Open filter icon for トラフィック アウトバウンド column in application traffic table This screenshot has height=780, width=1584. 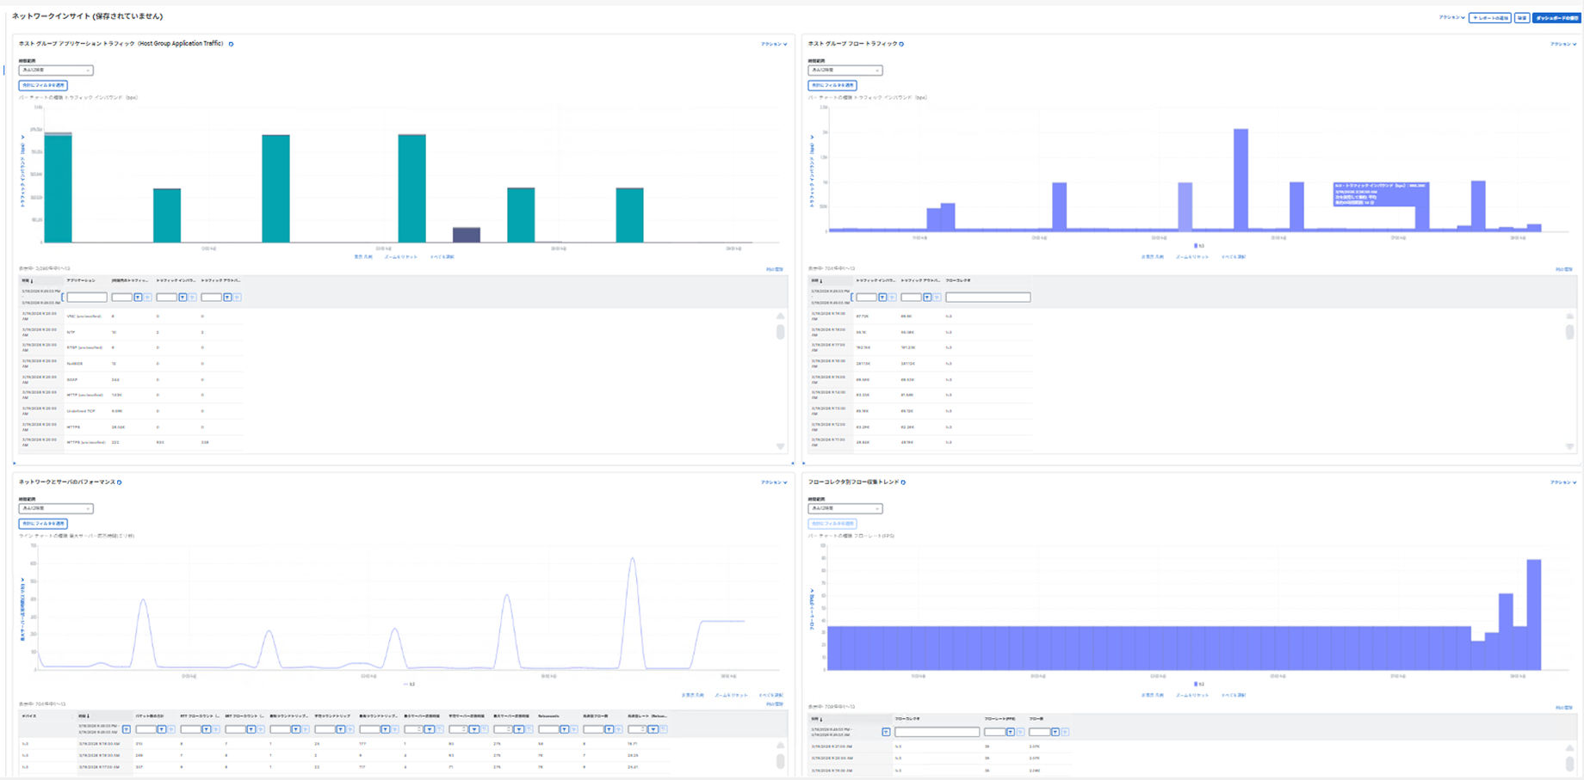[227, 298]
